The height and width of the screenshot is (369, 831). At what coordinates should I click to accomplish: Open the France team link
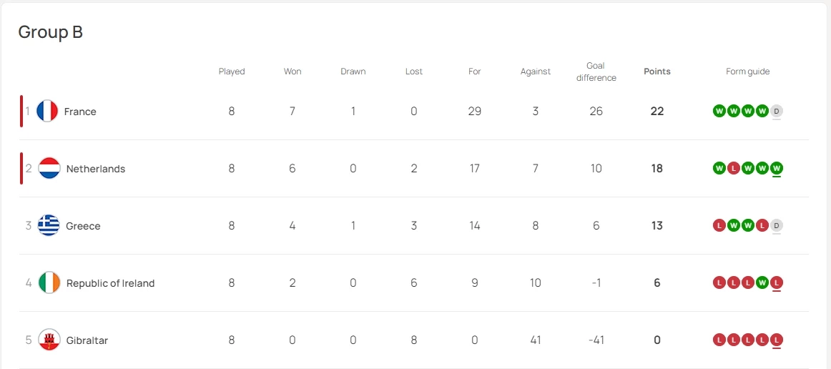(x=80, y=112)
